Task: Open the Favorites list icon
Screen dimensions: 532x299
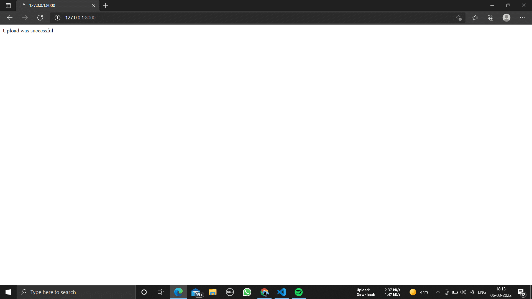Action: [x=475, y=18]
